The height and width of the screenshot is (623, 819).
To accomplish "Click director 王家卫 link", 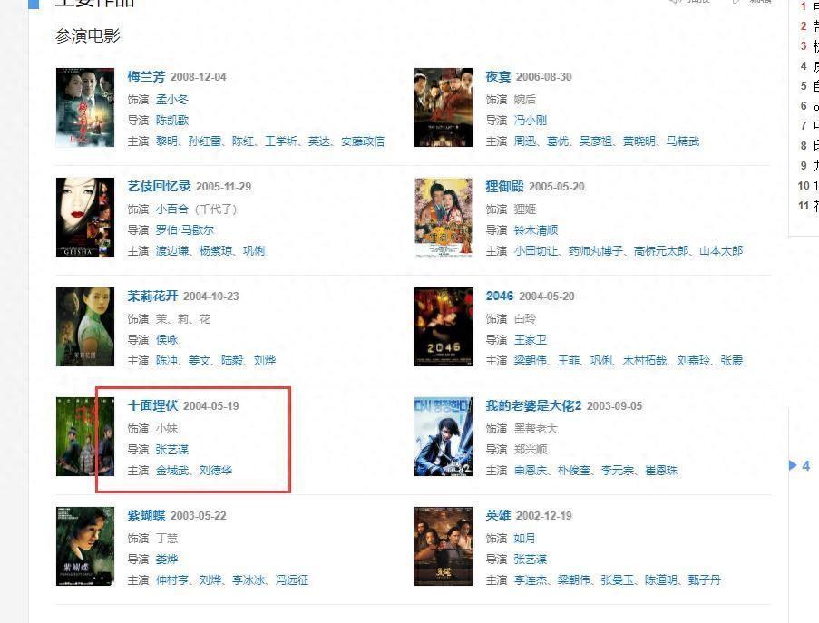I will coord(531,339).
